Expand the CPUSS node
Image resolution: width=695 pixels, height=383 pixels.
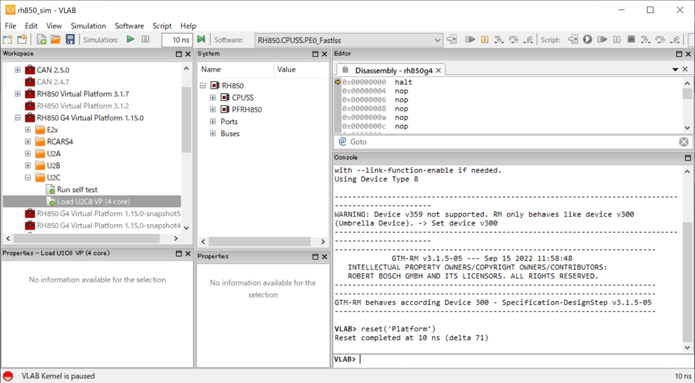213,98
